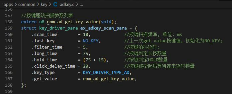Click line number 159 in gutter

(x=9, y=28)
